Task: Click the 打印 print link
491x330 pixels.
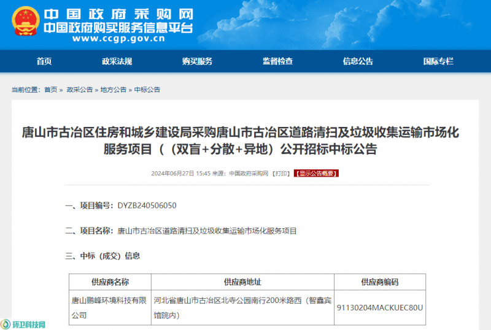Action: 281,174
